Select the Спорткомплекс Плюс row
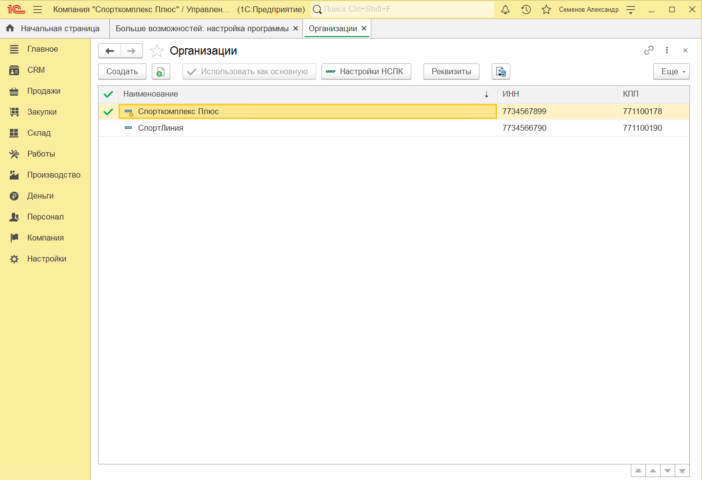 coord(394,111)
